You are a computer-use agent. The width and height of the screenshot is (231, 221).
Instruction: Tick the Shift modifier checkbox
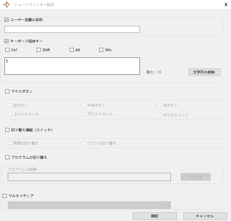click(38, 50)
